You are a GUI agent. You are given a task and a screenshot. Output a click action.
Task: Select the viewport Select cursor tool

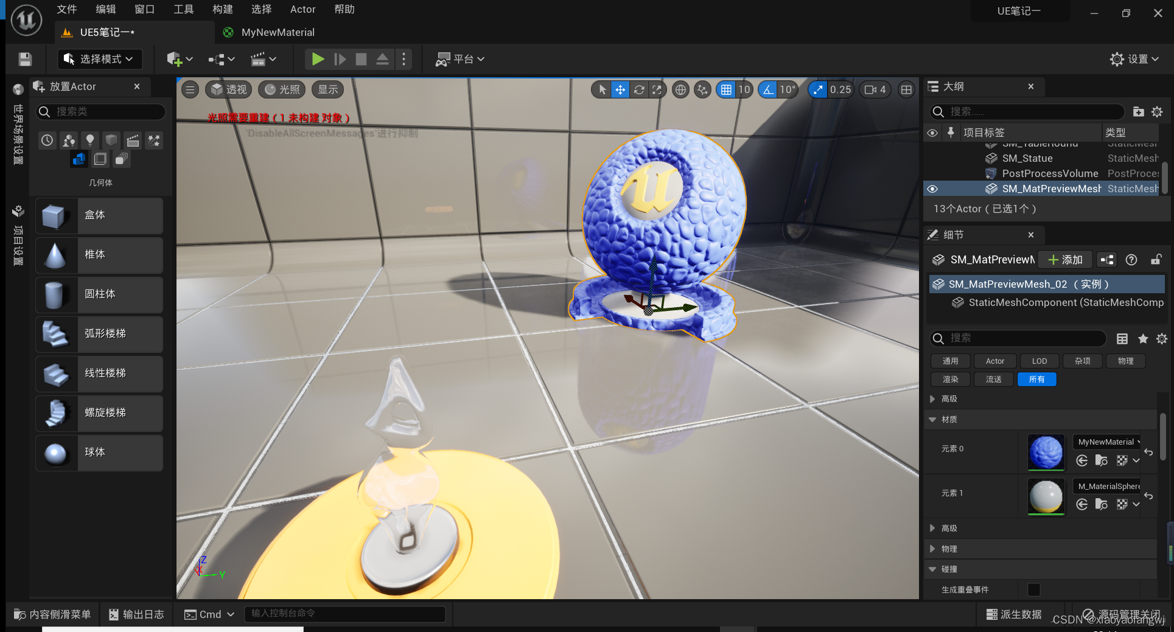(602, 90)
